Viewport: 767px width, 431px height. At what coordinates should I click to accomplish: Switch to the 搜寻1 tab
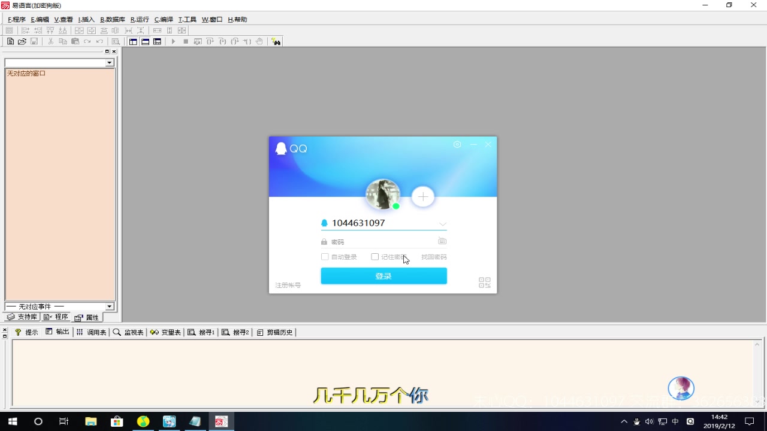point(201,332)
